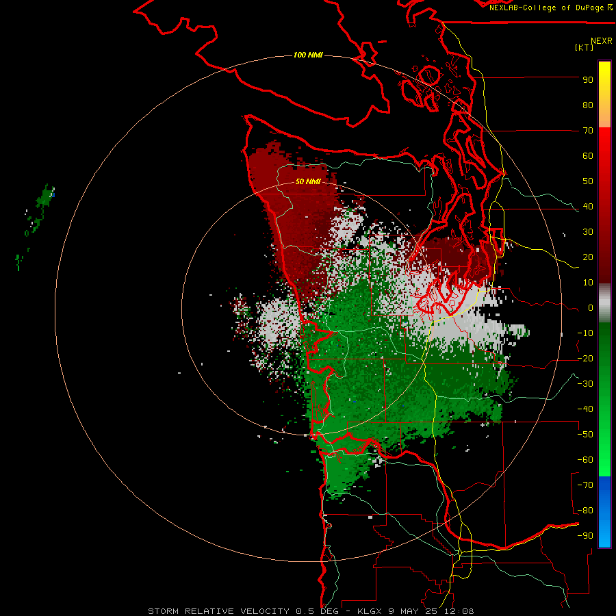Click the -80 value on the velocity scale
The width and height of the screenshot is (616, 616).
coord(585,511)
